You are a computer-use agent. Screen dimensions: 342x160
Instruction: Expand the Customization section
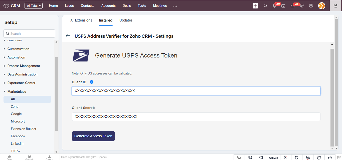pyautogui.click(x=18, y=49)
